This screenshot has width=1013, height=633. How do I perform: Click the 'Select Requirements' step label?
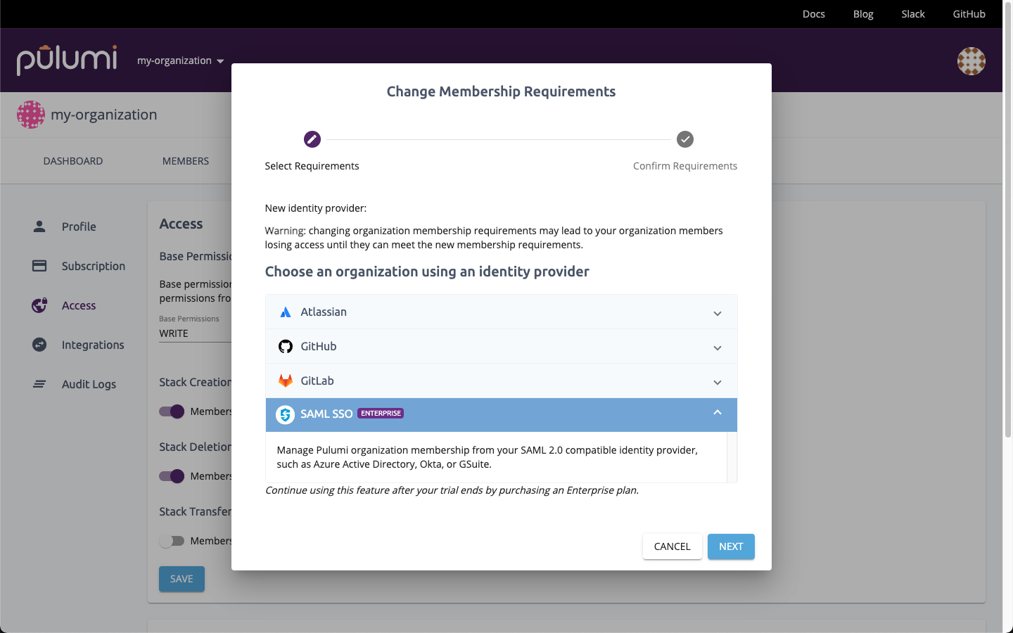(312, 166)
